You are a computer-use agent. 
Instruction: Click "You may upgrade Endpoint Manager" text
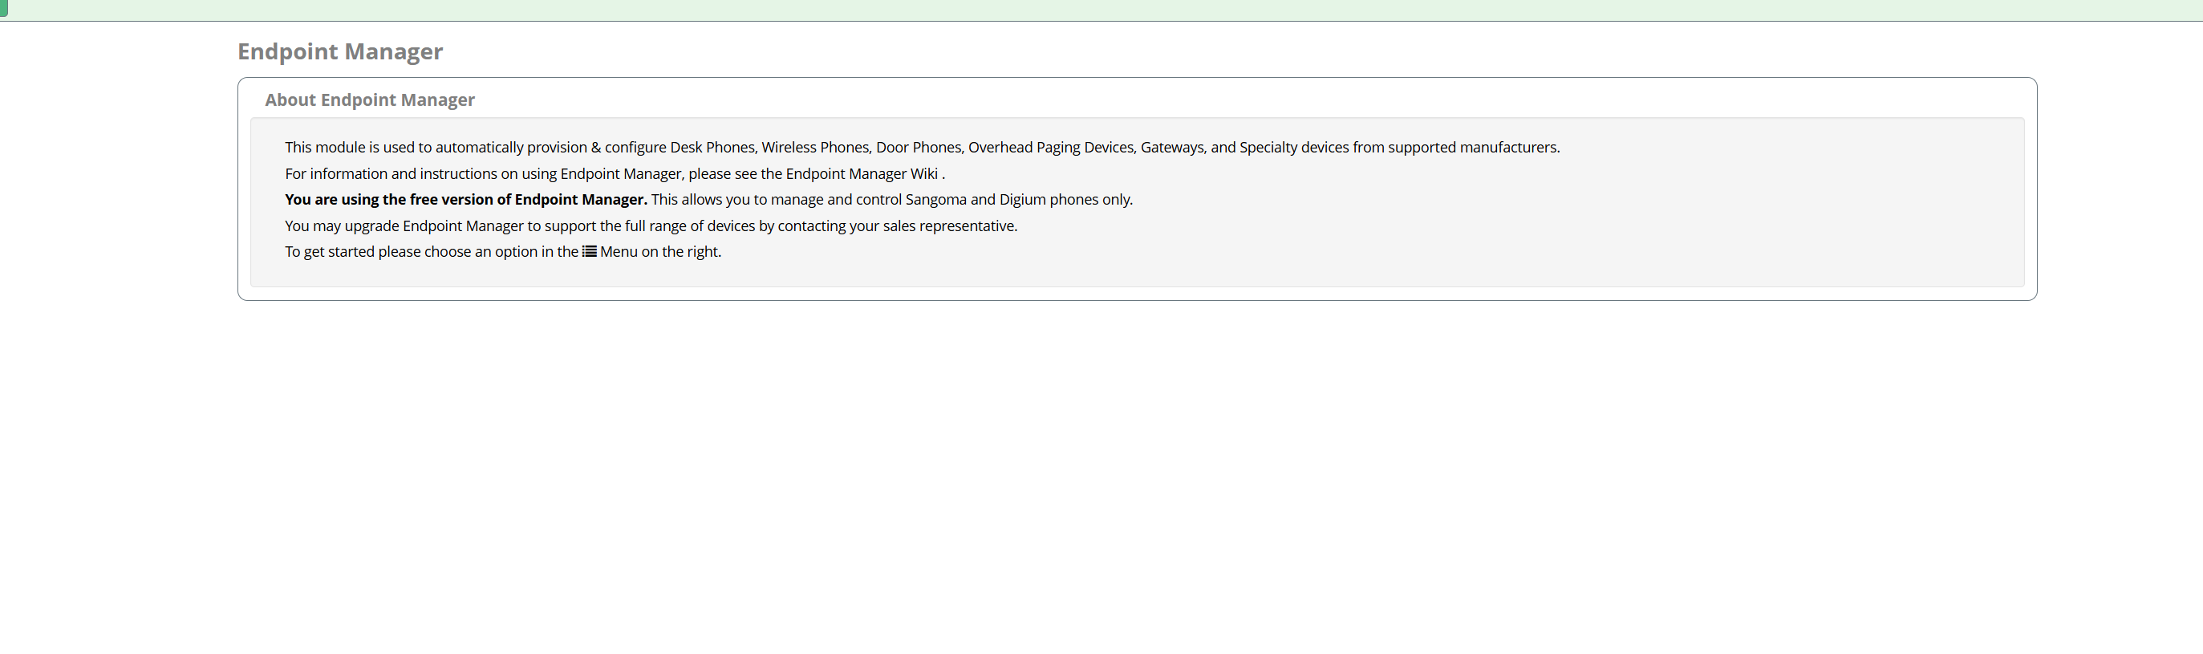click(404, 225)
